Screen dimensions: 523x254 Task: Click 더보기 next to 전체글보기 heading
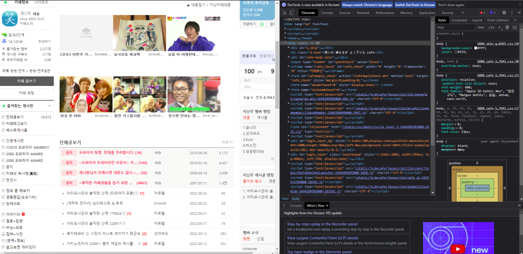[x=228, y=142]
